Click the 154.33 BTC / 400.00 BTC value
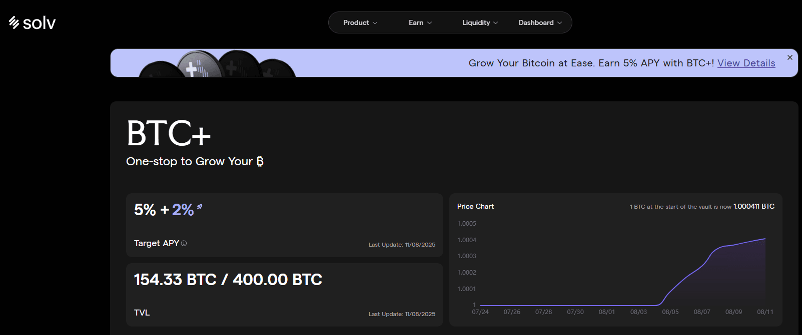 coord(228,280)
